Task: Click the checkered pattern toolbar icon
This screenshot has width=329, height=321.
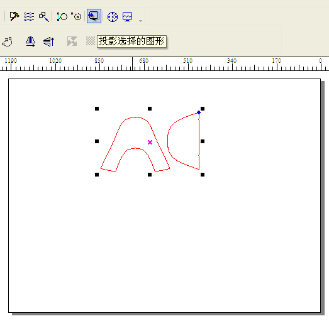Action: (x=91, y=41)
